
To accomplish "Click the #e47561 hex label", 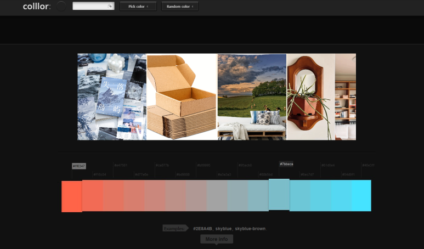I will [121, 165].
